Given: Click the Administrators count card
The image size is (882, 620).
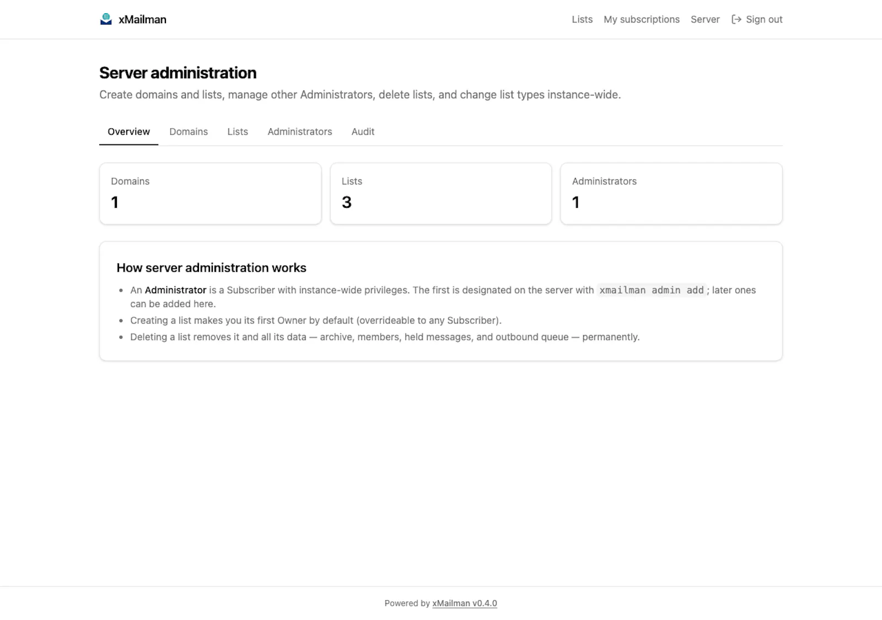Looking at the screenshot, I should (671, 193).
